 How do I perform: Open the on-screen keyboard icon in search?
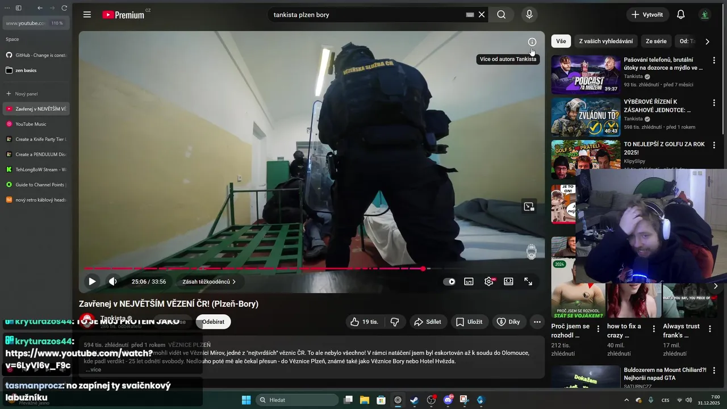click(x=470, y=15)
